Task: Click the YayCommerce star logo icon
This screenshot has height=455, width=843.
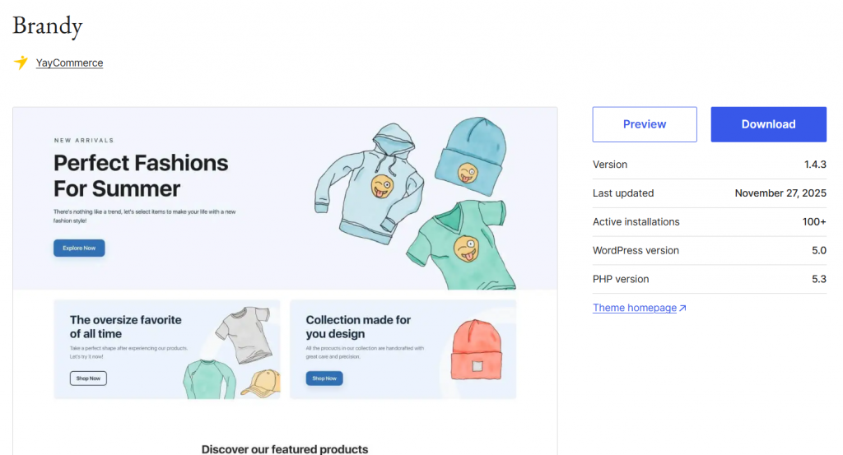Action: click(x=21, y=63)
